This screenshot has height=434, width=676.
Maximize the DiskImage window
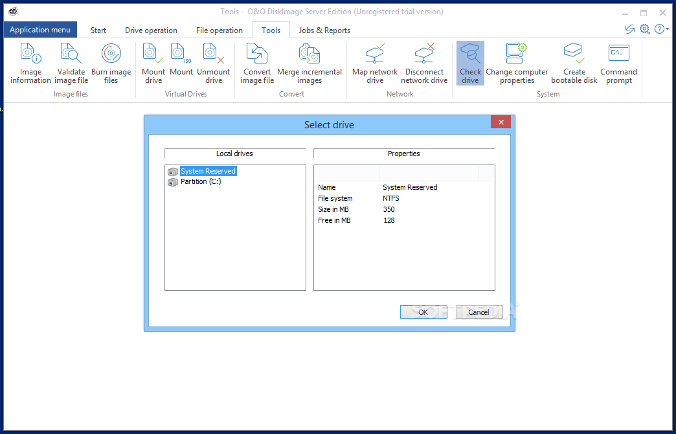pyautogui.click(x=643, y=13)
